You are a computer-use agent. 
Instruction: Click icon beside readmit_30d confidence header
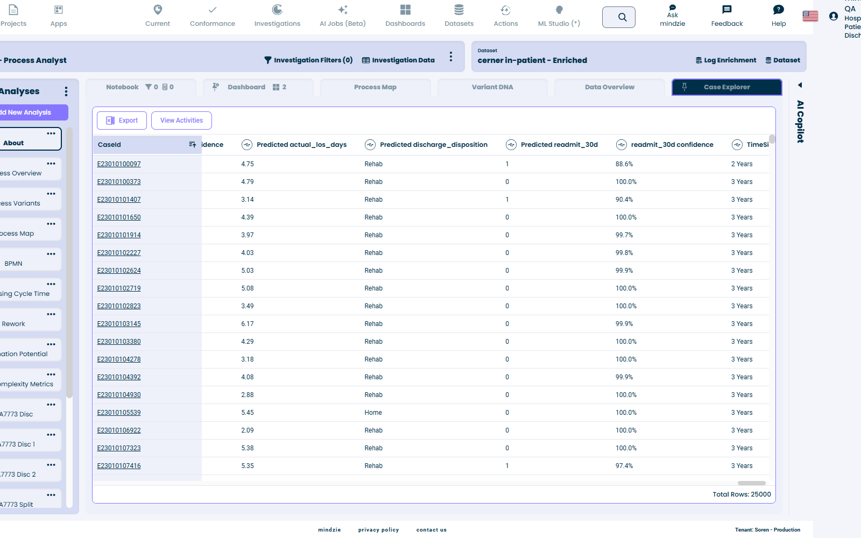622,145
